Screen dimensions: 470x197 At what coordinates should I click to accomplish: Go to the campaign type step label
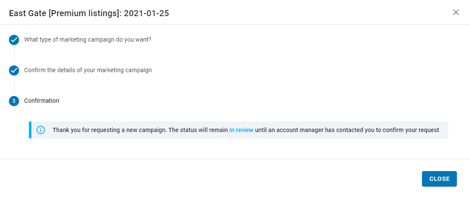(x=87, y=39)
